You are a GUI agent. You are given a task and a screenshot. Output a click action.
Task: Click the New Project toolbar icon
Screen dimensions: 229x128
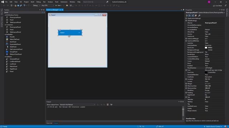pos(11,6)
